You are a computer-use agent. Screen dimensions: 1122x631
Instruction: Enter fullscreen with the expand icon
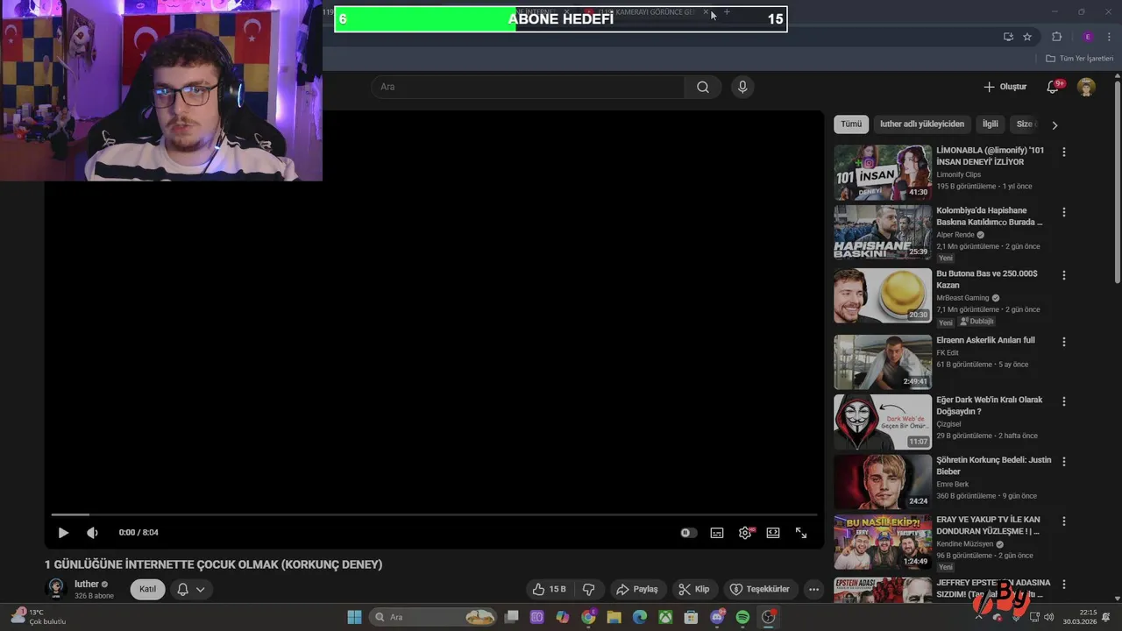pyautogui.click(x=801, y=533)
